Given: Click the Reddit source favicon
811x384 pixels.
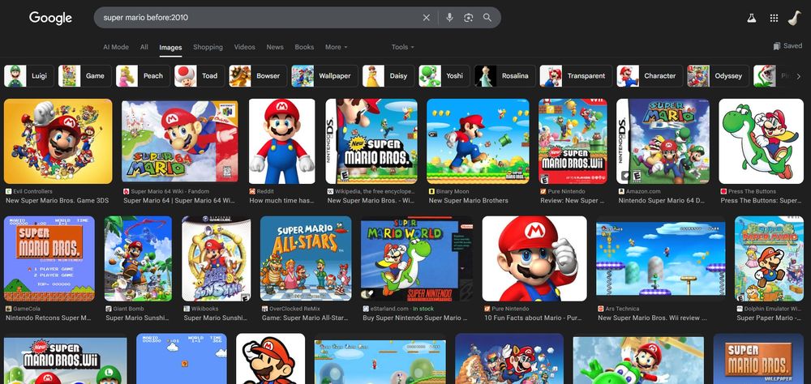Looking at the screenshot, I should [x=252, y=191].
